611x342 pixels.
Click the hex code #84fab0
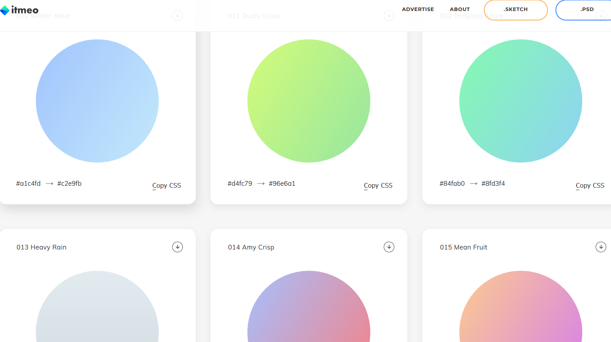coord(452,183)
